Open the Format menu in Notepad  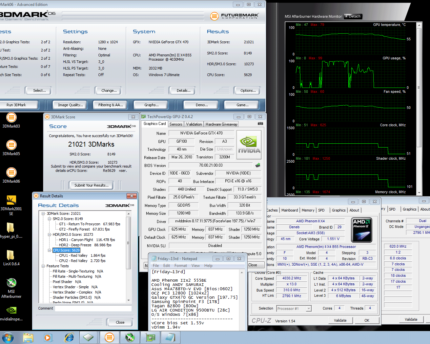tap(180, 266)
